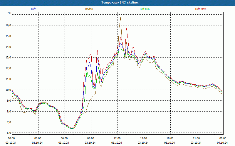Click the '16,0' y-axis value
The image size is (235, 146).
pyautogui.click(x=9, y=25)
